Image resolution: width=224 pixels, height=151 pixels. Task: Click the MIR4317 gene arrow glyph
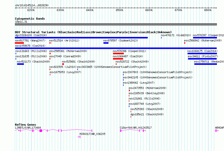click(x=79, y=137)
